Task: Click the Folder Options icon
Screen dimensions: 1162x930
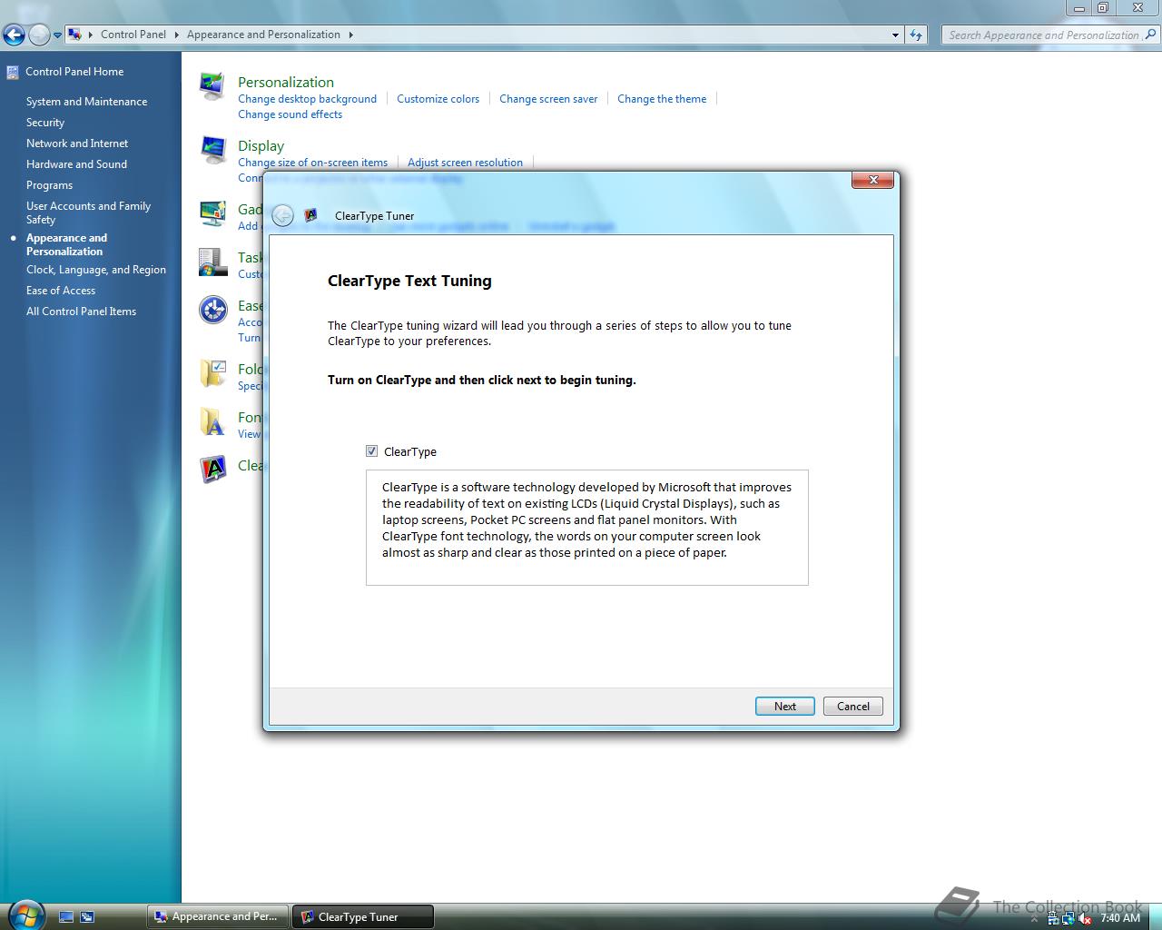Action: coord(212,373)
